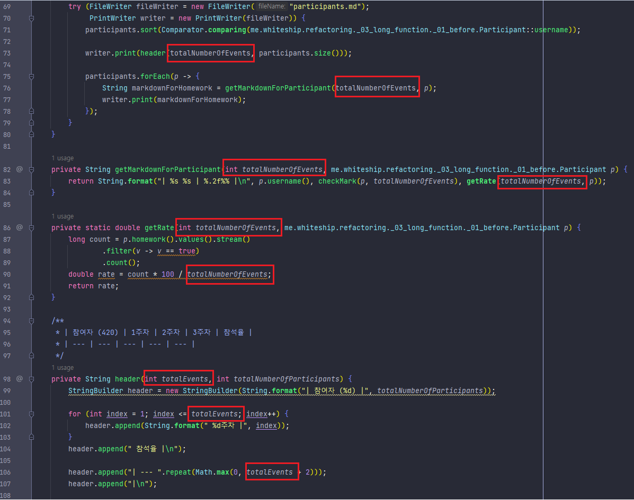Image resolution: width=634 pixels, height=500 pixels.
Task: Click p.username() call on line 83
Action: (x=284, y=181)
